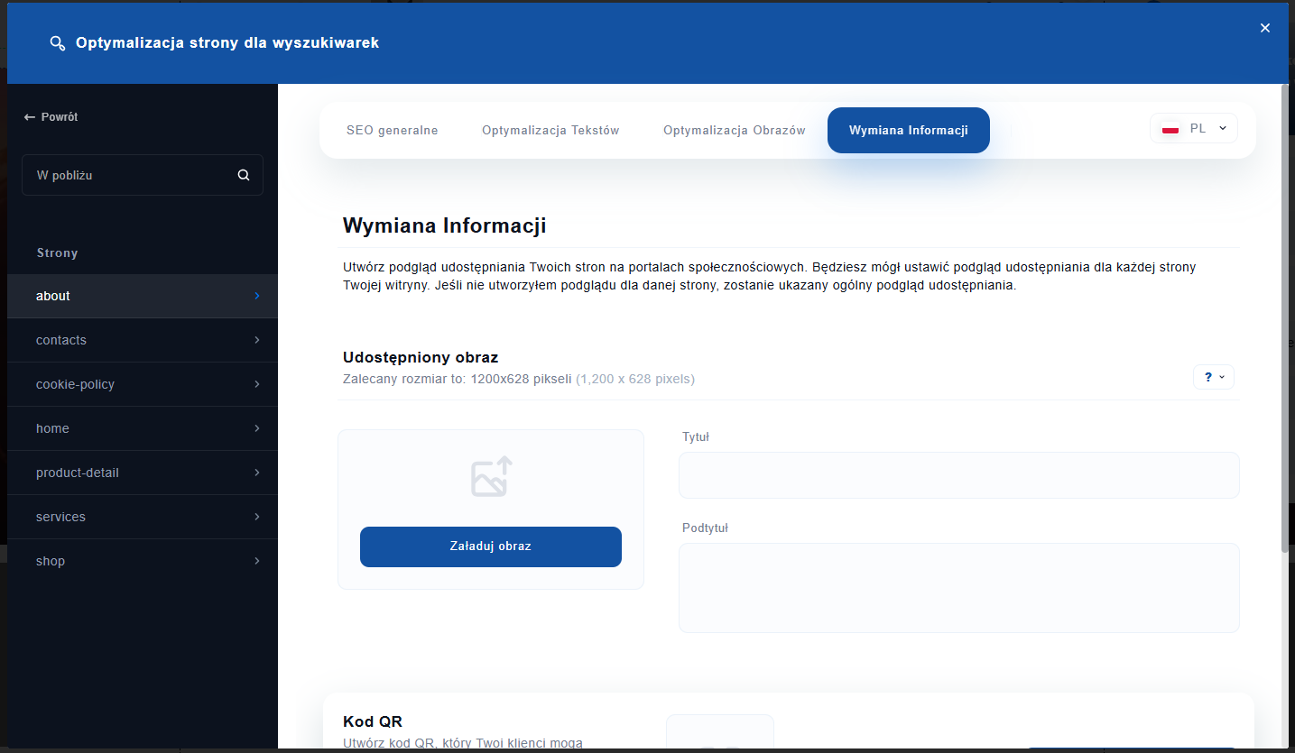1295x753 pixels.
Task: Click the Polish flag icon
Action: coord(1170,129)
